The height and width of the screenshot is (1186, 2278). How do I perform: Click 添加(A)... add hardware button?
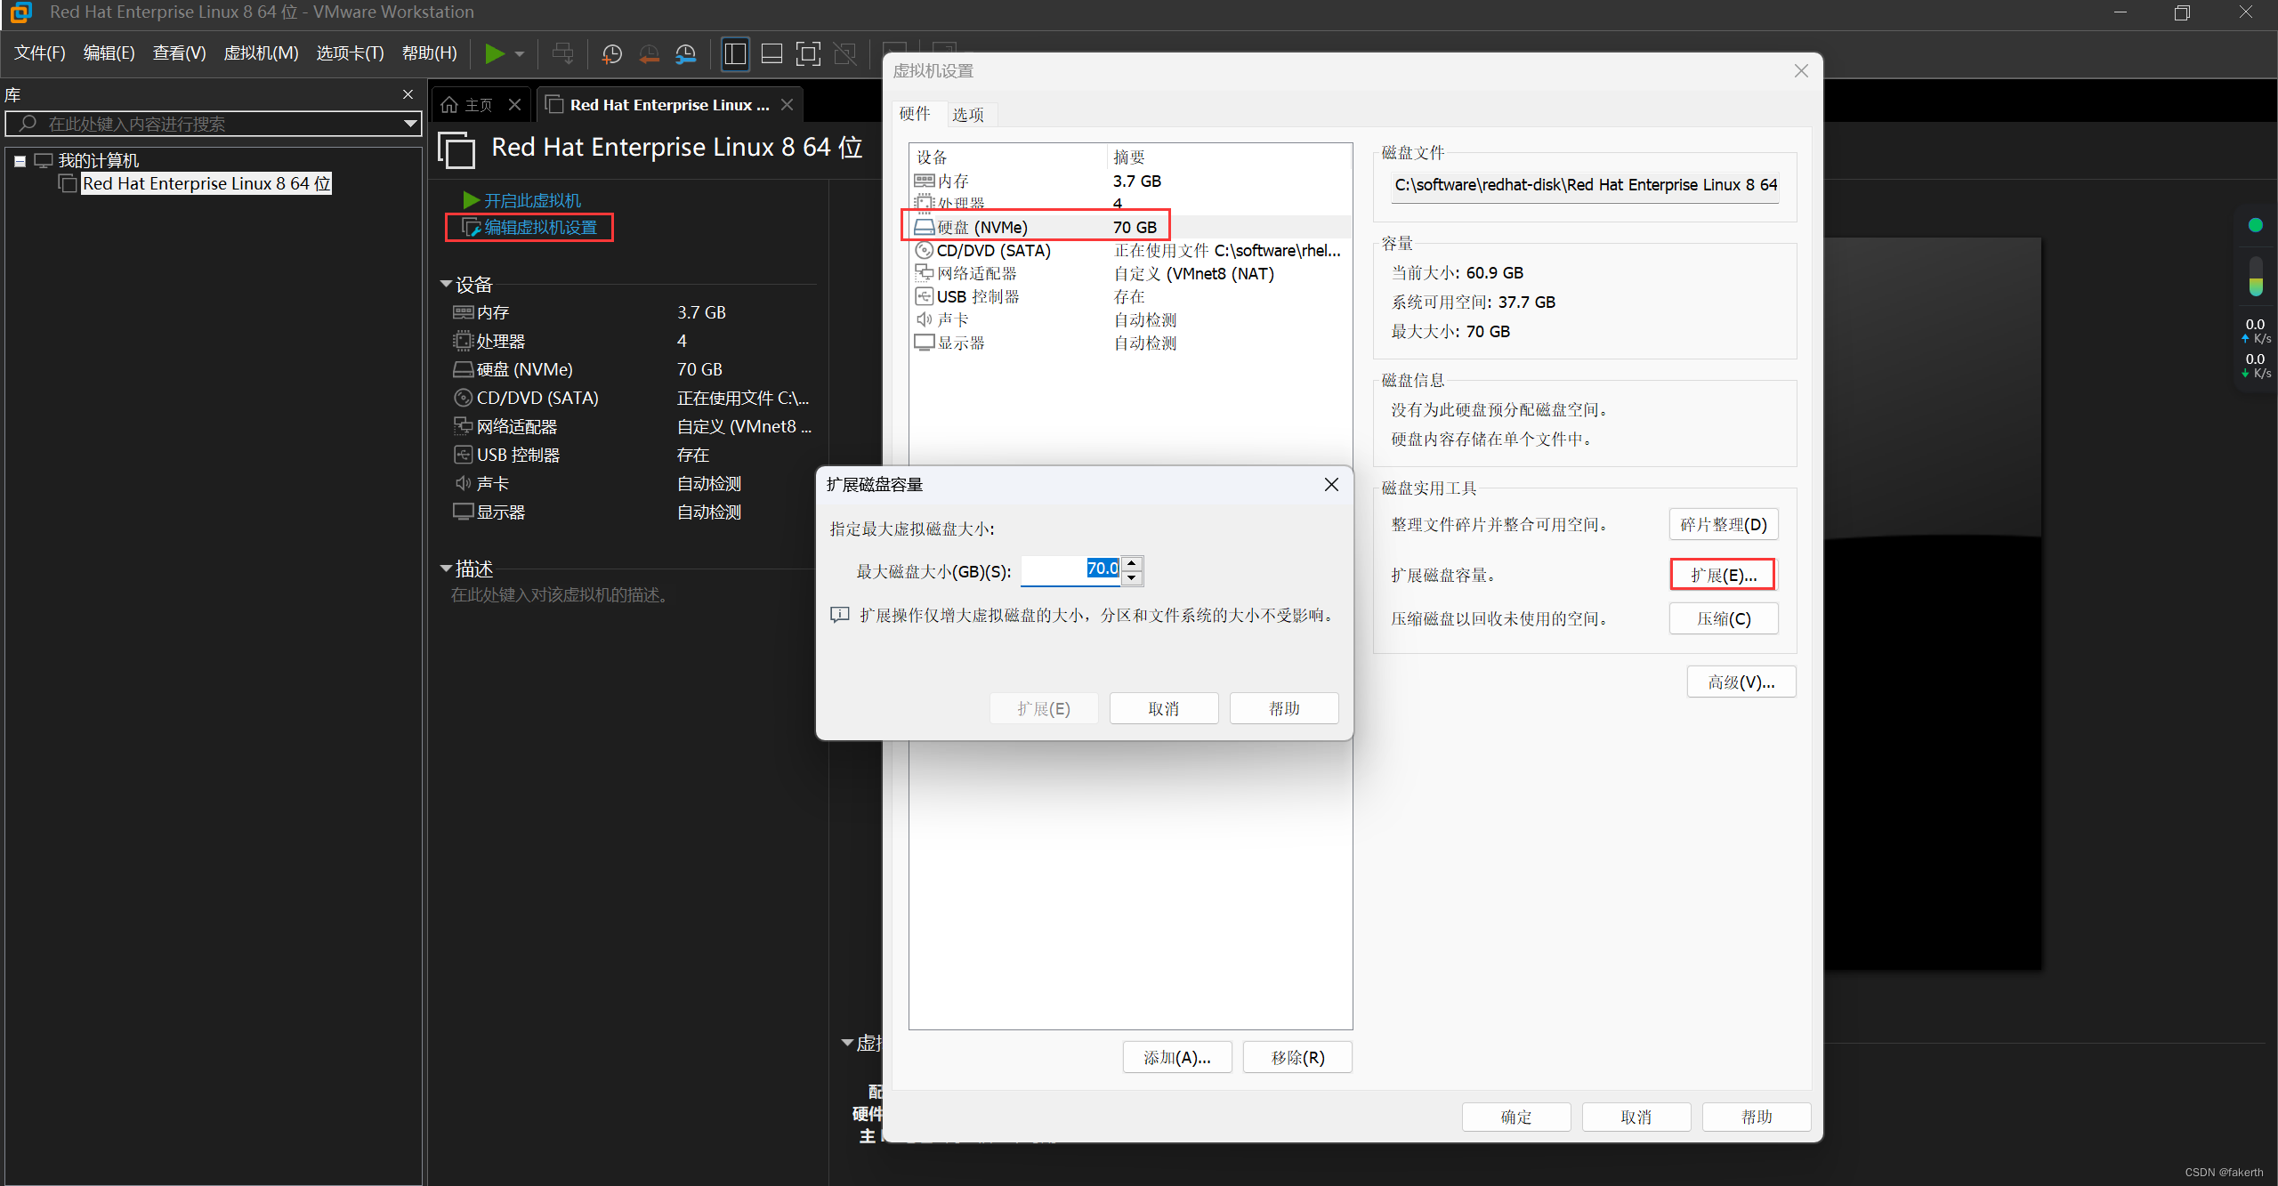1177,1057
